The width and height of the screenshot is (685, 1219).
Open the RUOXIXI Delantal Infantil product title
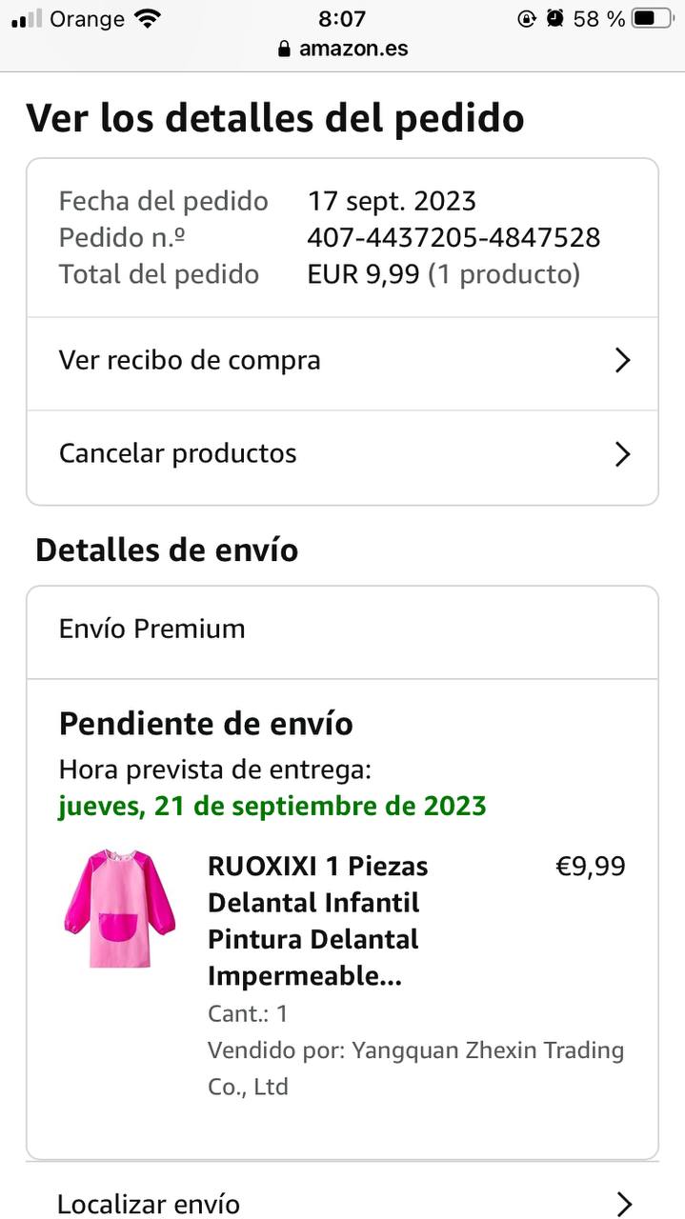coord(317,921)
